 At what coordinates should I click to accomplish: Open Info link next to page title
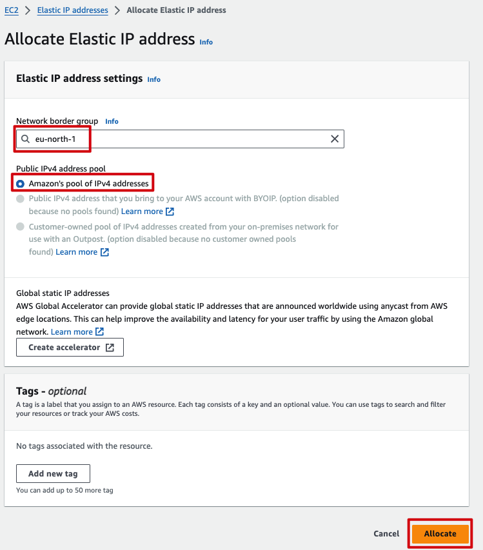pos(206,42)
